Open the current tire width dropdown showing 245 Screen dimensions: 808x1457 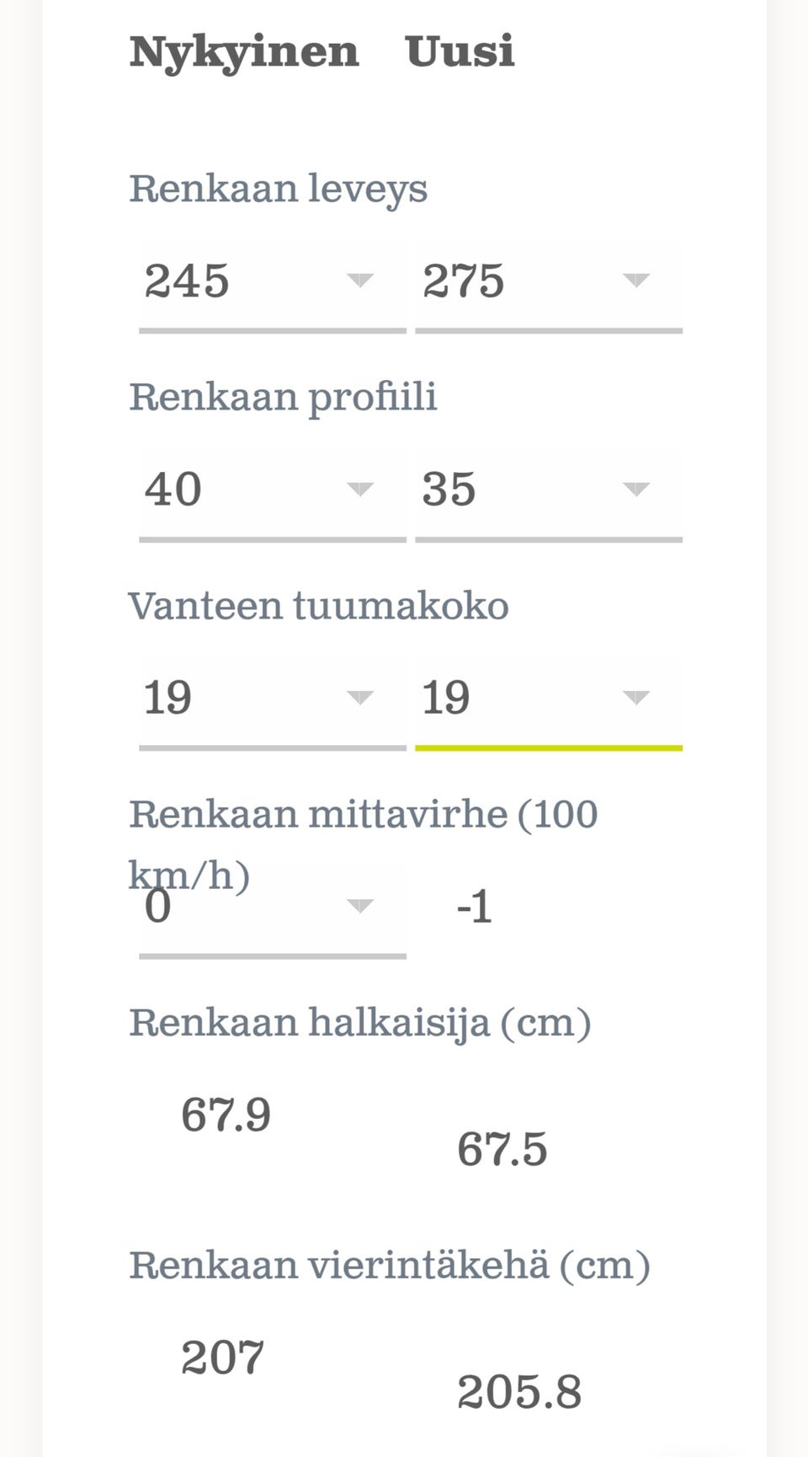271,281
